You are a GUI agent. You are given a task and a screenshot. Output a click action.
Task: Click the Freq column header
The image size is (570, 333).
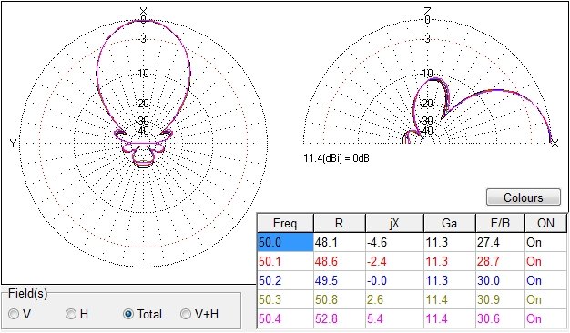285,223
